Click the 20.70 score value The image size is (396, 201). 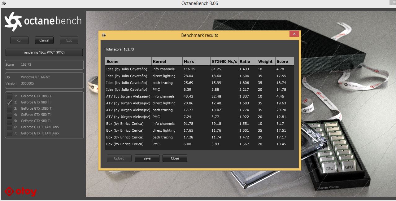tap(281, 110)
